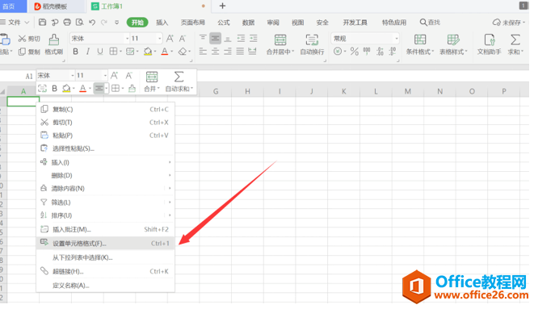Align text left in ribbon

pos(203,52)
